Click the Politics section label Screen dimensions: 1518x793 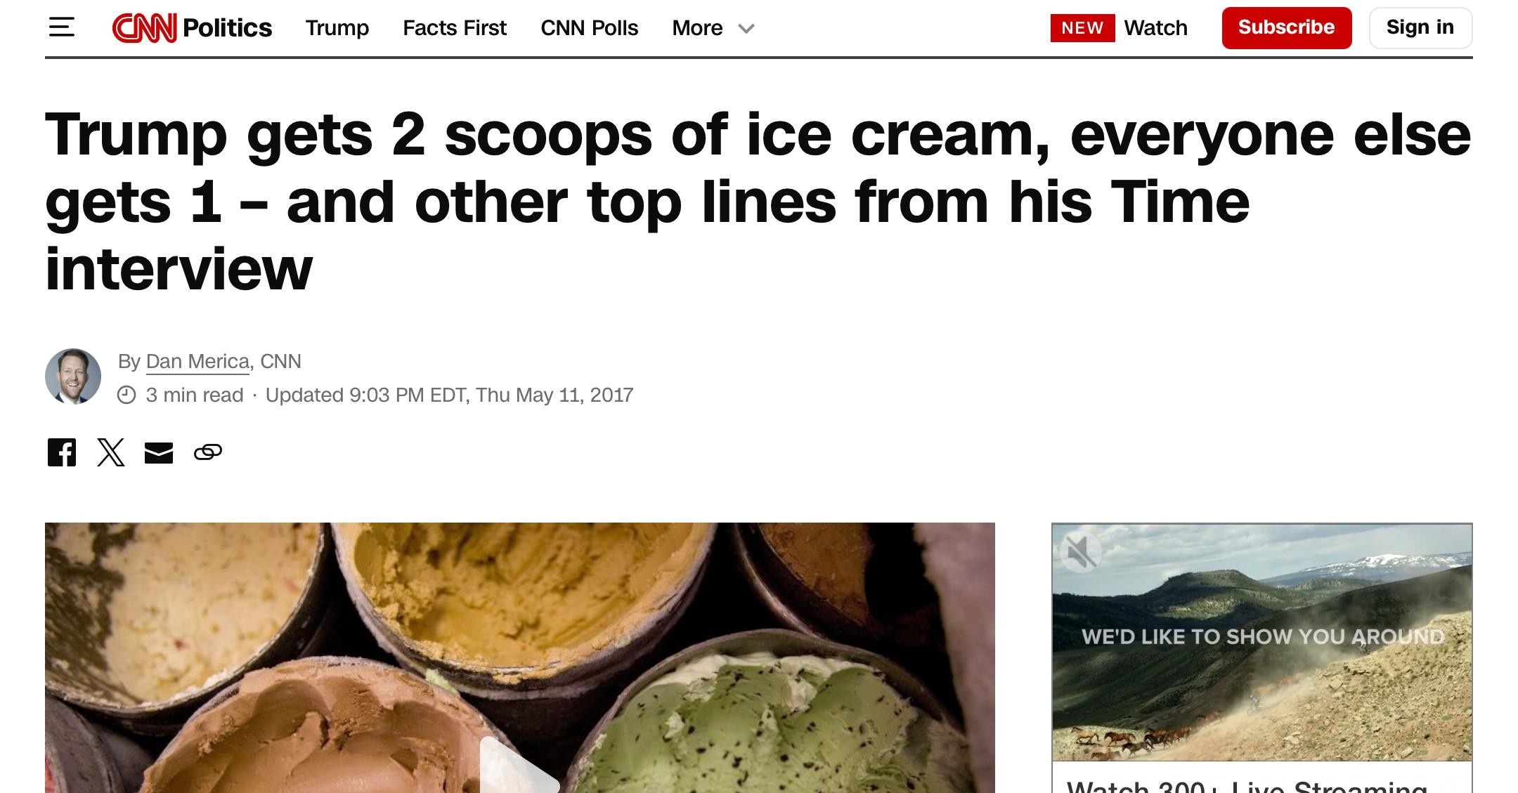tap(227, 28)
